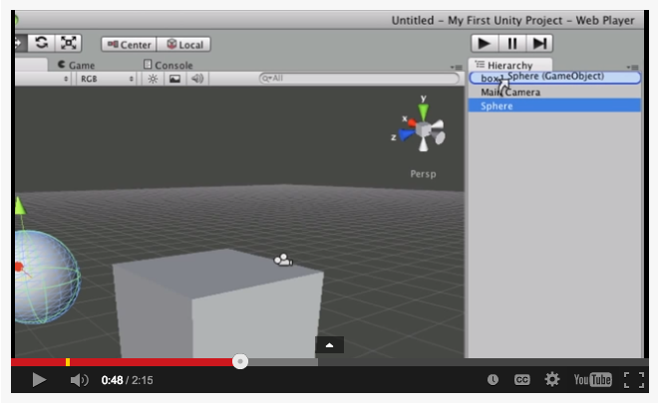Open the YouTube settings gear

552,379
